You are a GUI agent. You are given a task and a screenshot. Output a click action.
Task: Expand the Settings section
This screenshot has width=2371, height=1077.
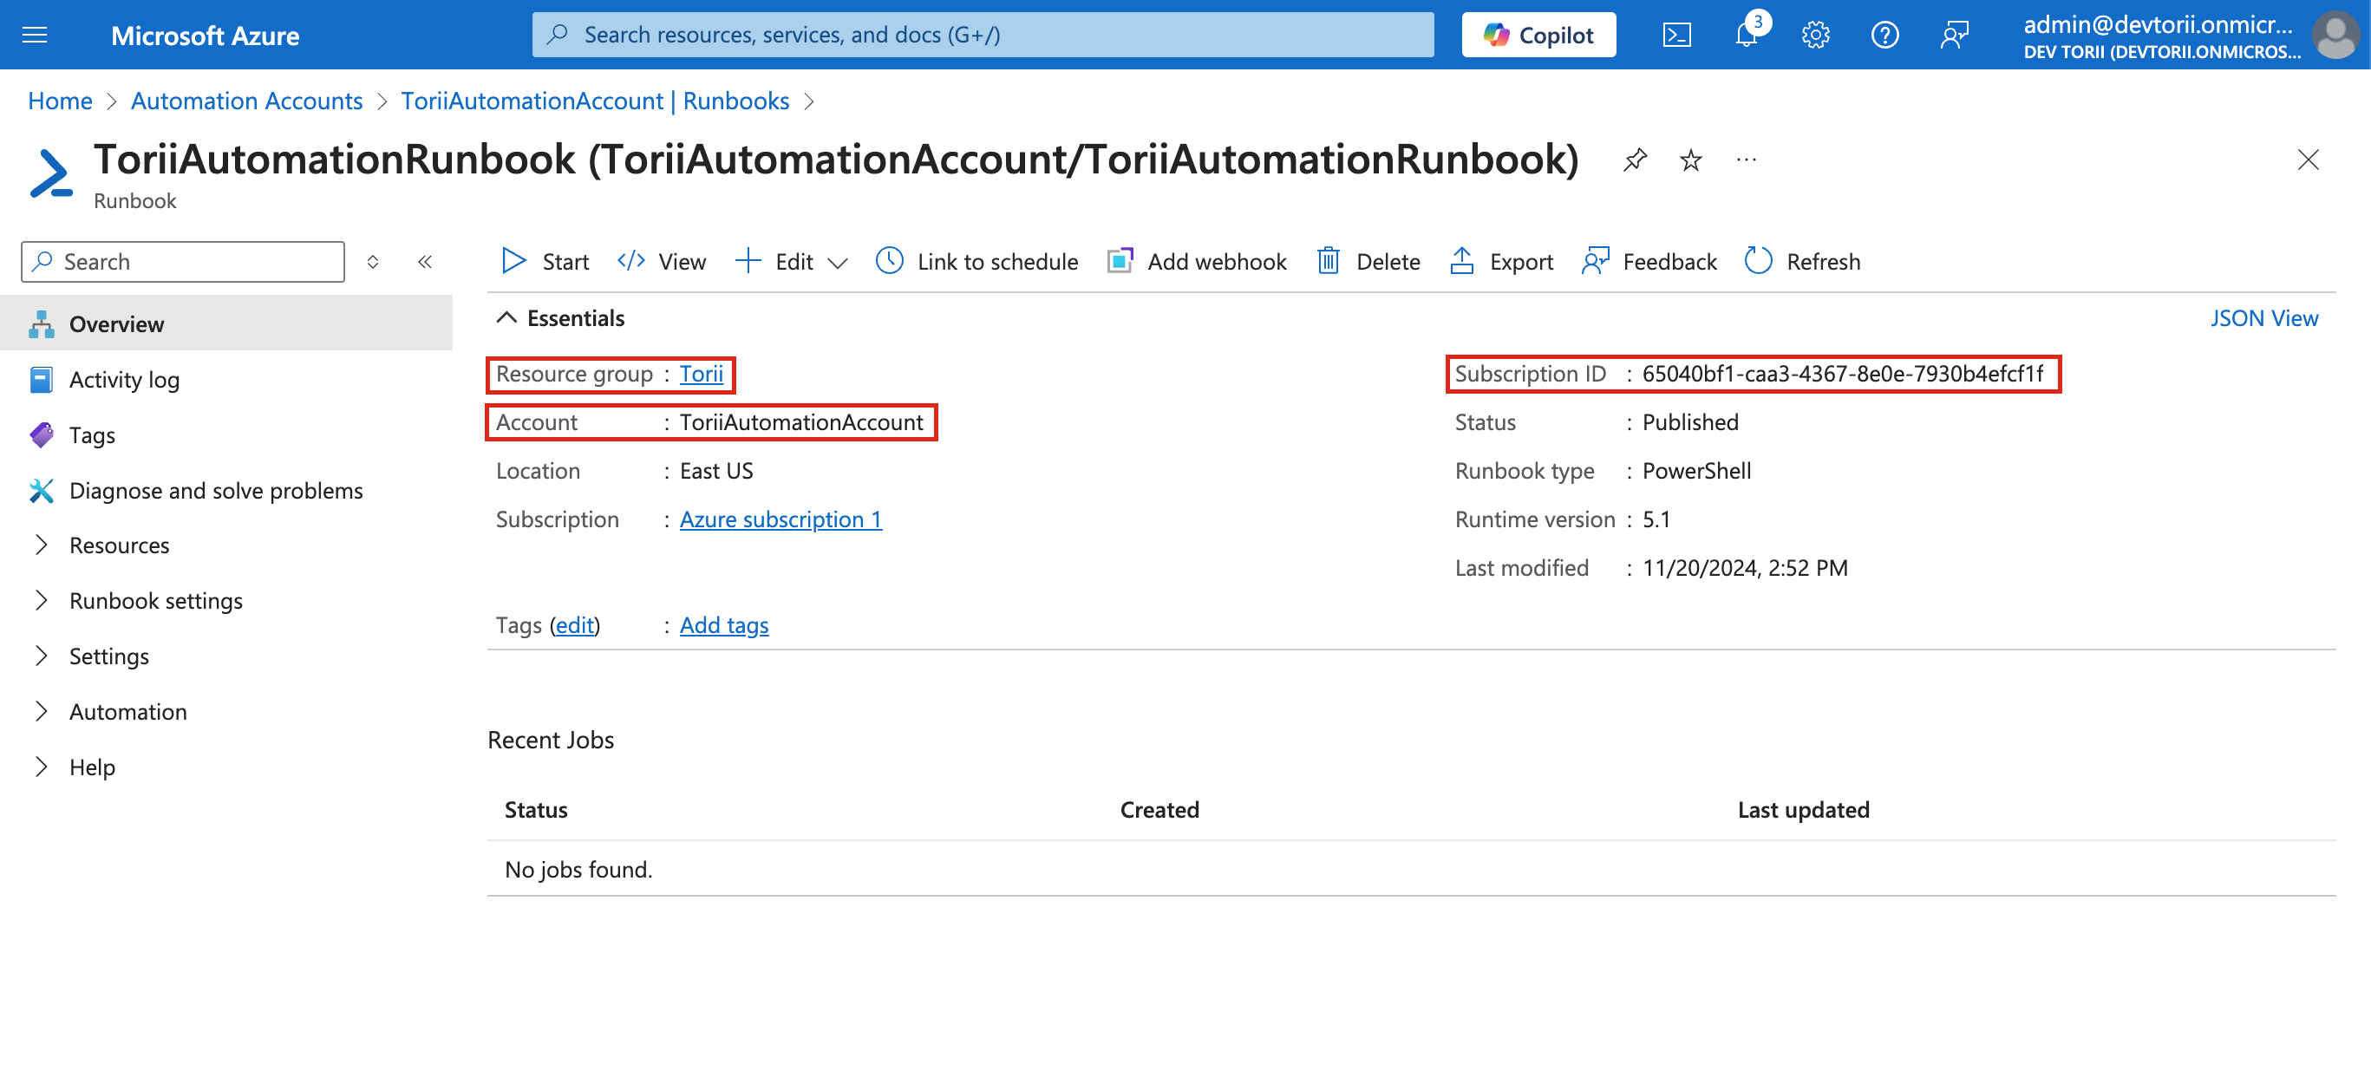(226, 656)
